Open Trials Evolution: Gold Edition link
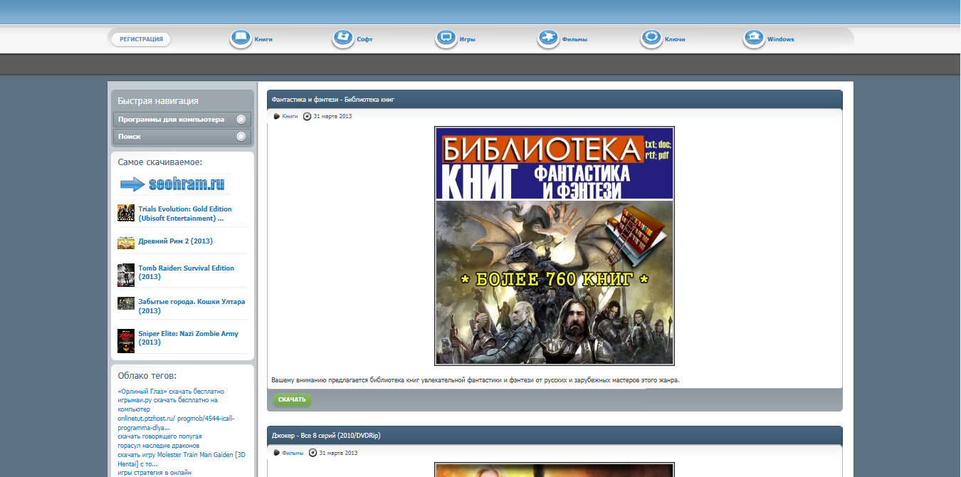The image size is (961, 477). coord(185,214)
